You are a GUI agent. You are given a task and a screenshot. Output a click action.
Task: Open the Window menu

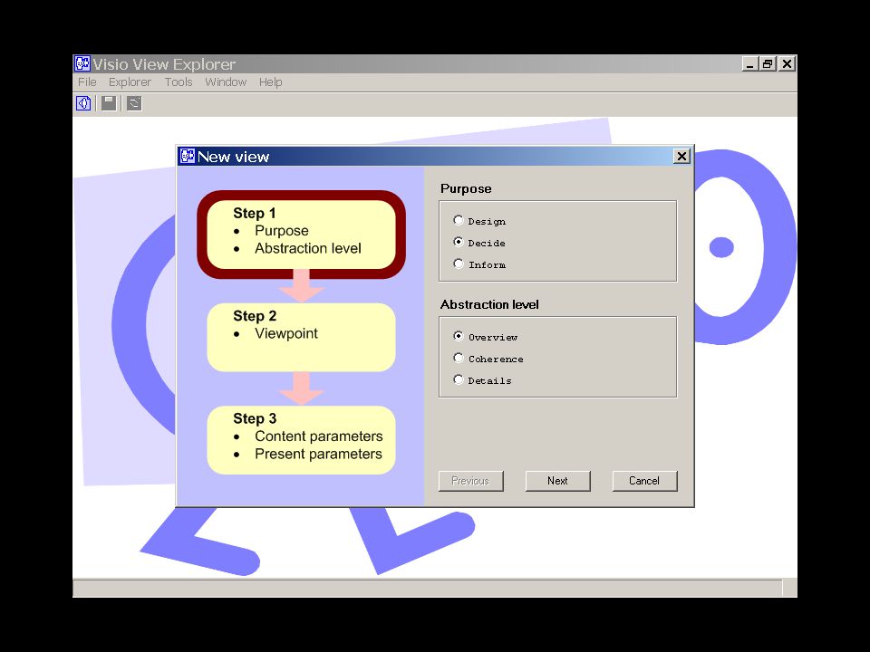tap(226, 82)
